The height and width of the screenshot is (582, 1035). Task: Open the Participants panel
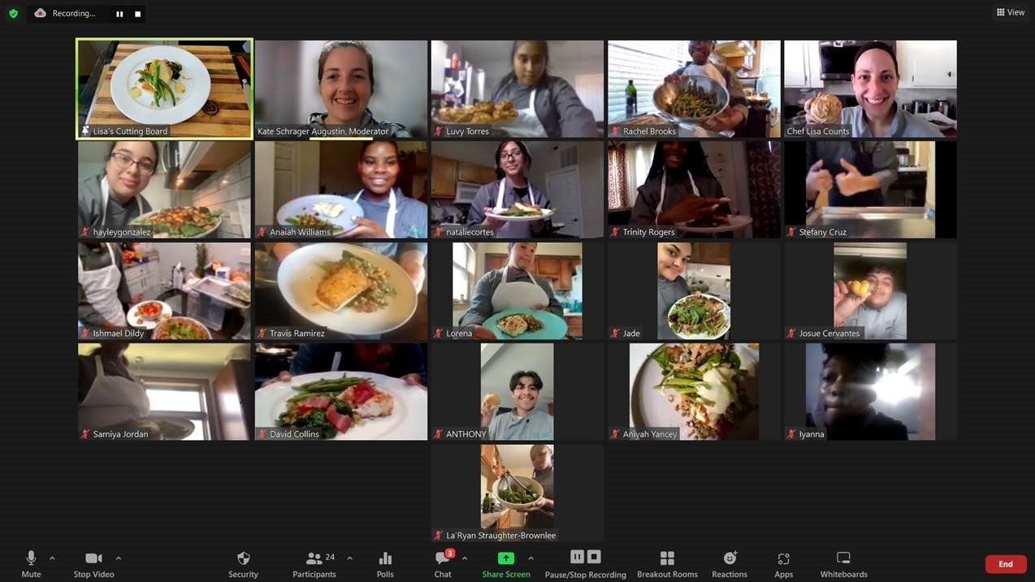(314, 558)
